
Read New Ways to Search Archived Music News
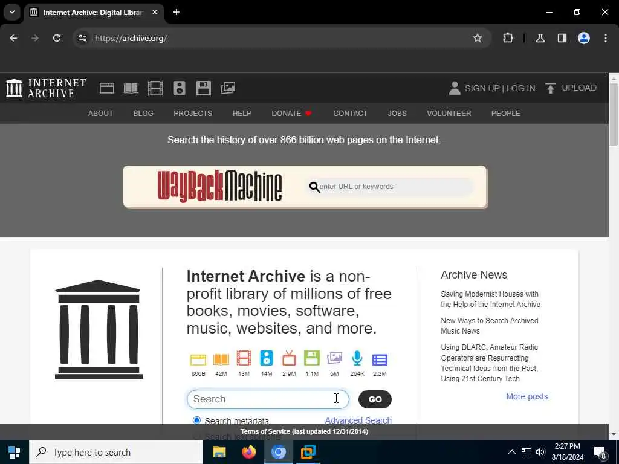490,326
